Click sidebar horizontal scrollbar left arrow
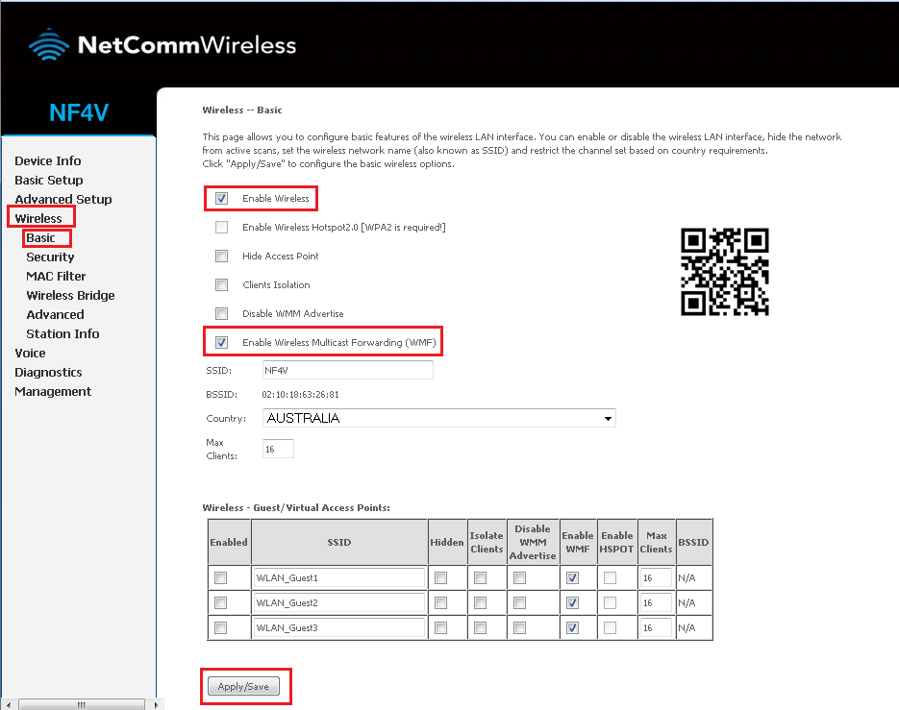 [8, 705]
